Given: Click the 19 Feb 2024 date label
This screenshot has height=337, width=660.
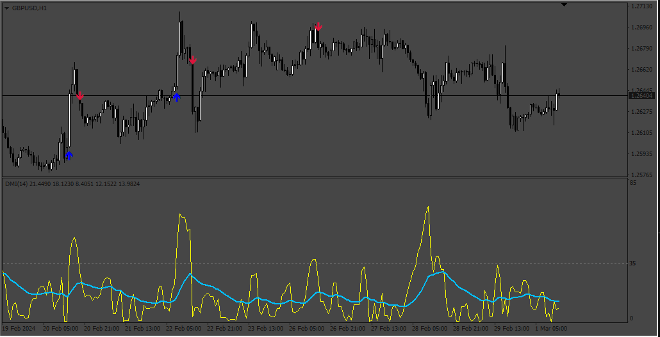Looking at the screenshot, I should point(19,328).
